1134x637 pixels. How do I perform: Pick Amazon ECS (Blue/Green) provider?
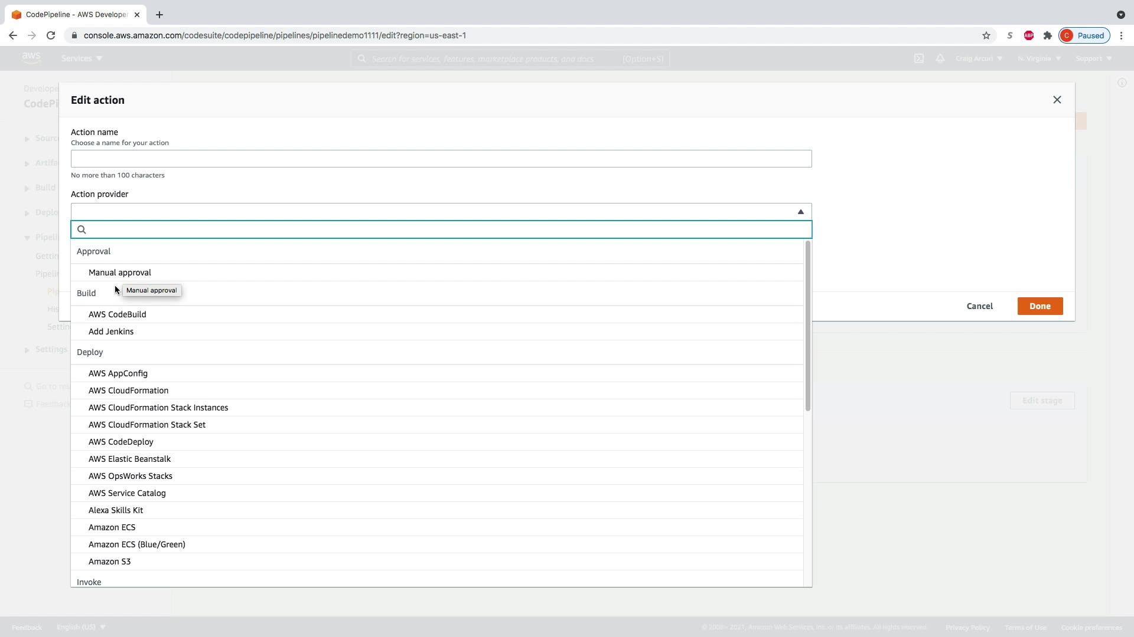(x=137, y=544)
